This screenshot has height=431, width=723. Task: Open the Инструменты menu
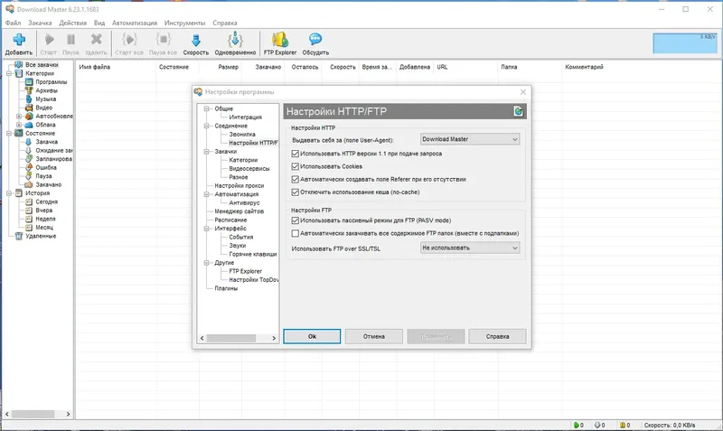[184, 23]
